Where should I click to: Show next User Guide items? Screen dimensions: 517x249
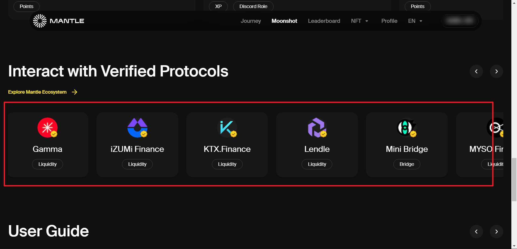point(497,232)
